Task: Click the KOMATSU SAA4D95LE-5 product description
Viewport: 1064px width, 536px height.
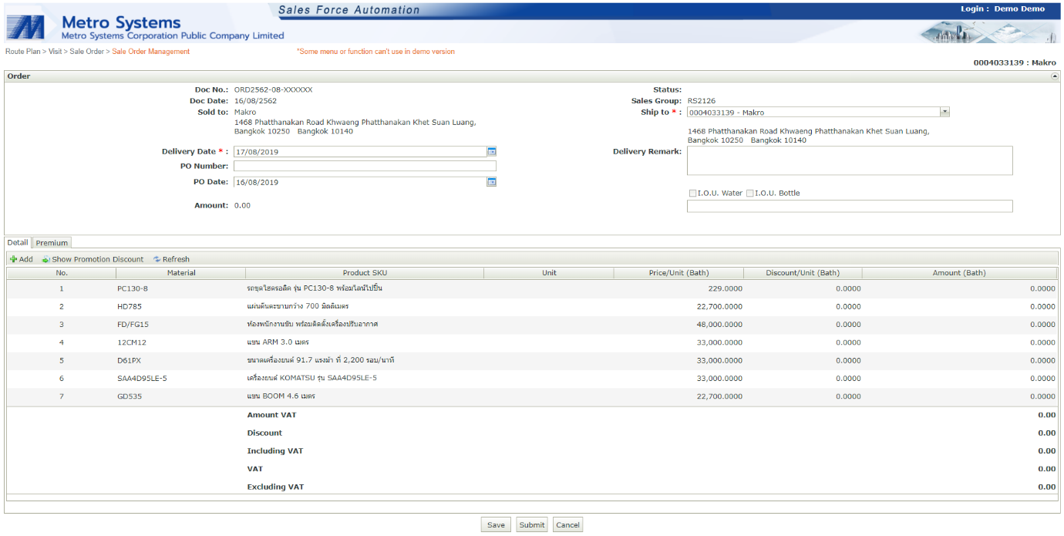Action: coord(311,379)
